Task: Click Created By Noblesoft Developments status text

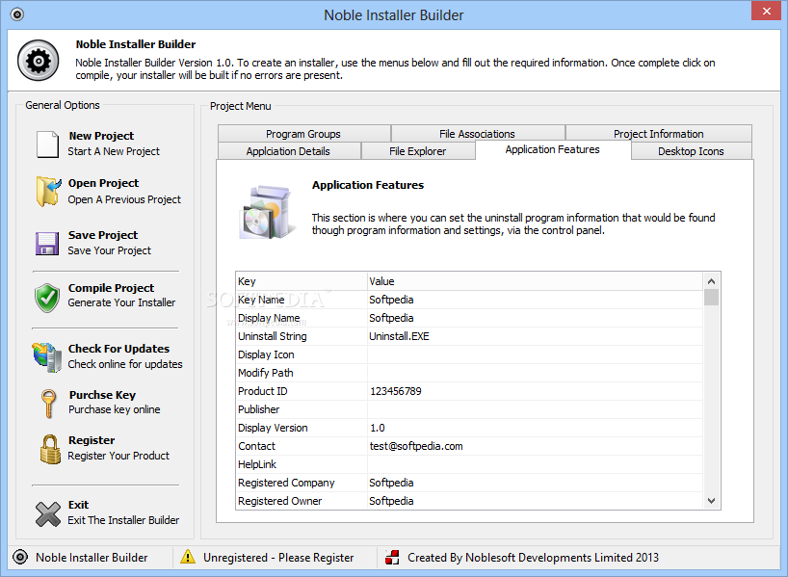Action: [534, 558]
